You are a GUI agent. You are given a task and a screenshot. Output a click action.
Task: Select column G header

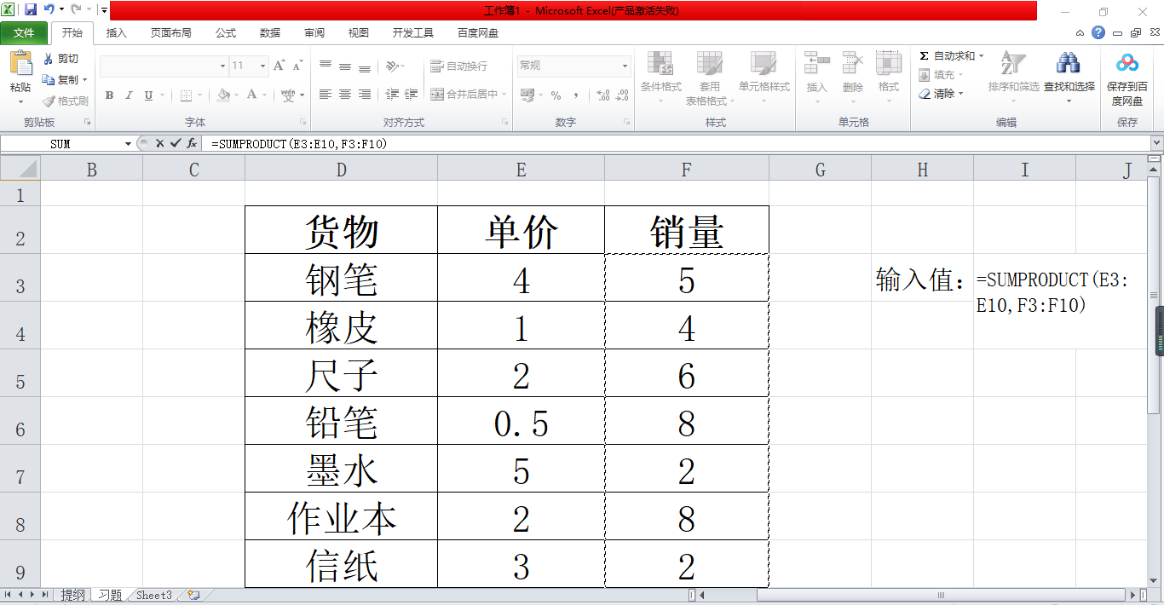(820, 170)
